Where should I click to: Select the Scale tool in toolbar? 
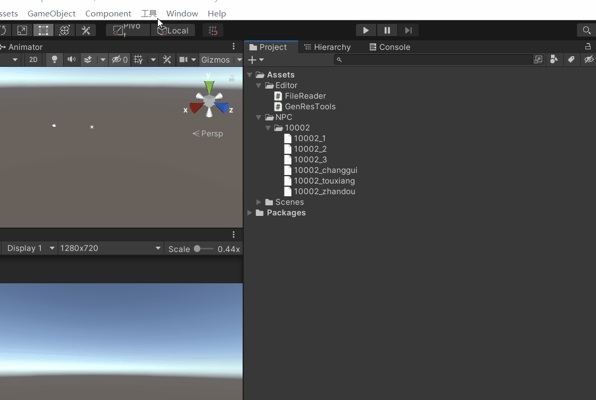point(22,30)
